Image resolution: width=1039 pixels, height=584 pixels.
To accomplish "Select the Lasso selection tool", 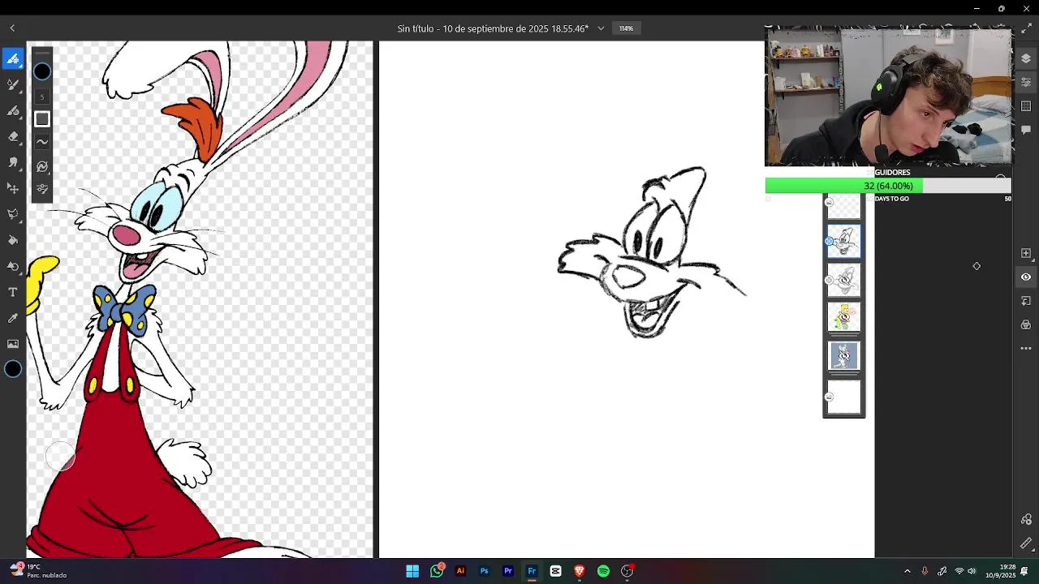I will point(12,214).
